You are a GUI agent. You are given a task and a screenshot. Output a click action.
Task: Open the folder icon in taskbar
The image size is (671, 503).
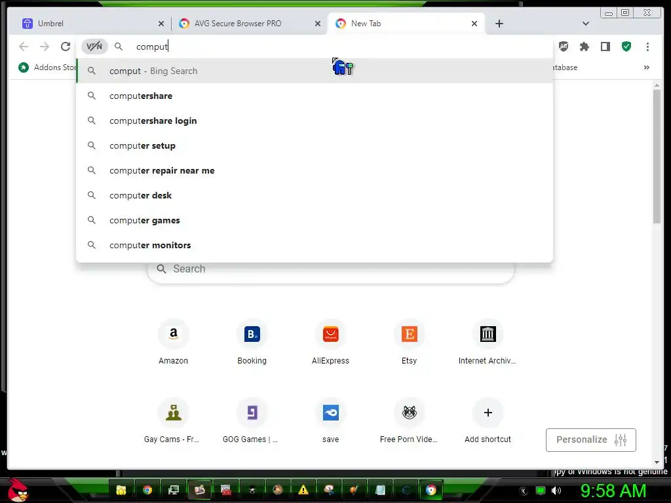[x=121, y=490]
